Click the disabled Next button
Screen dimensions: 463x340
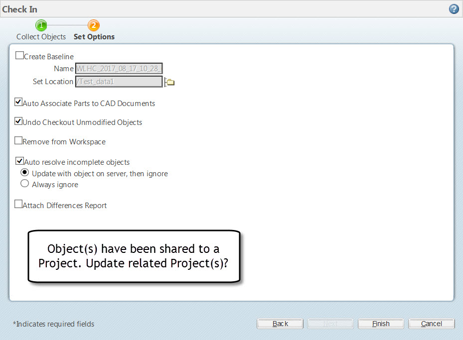(x=330, y=324)
